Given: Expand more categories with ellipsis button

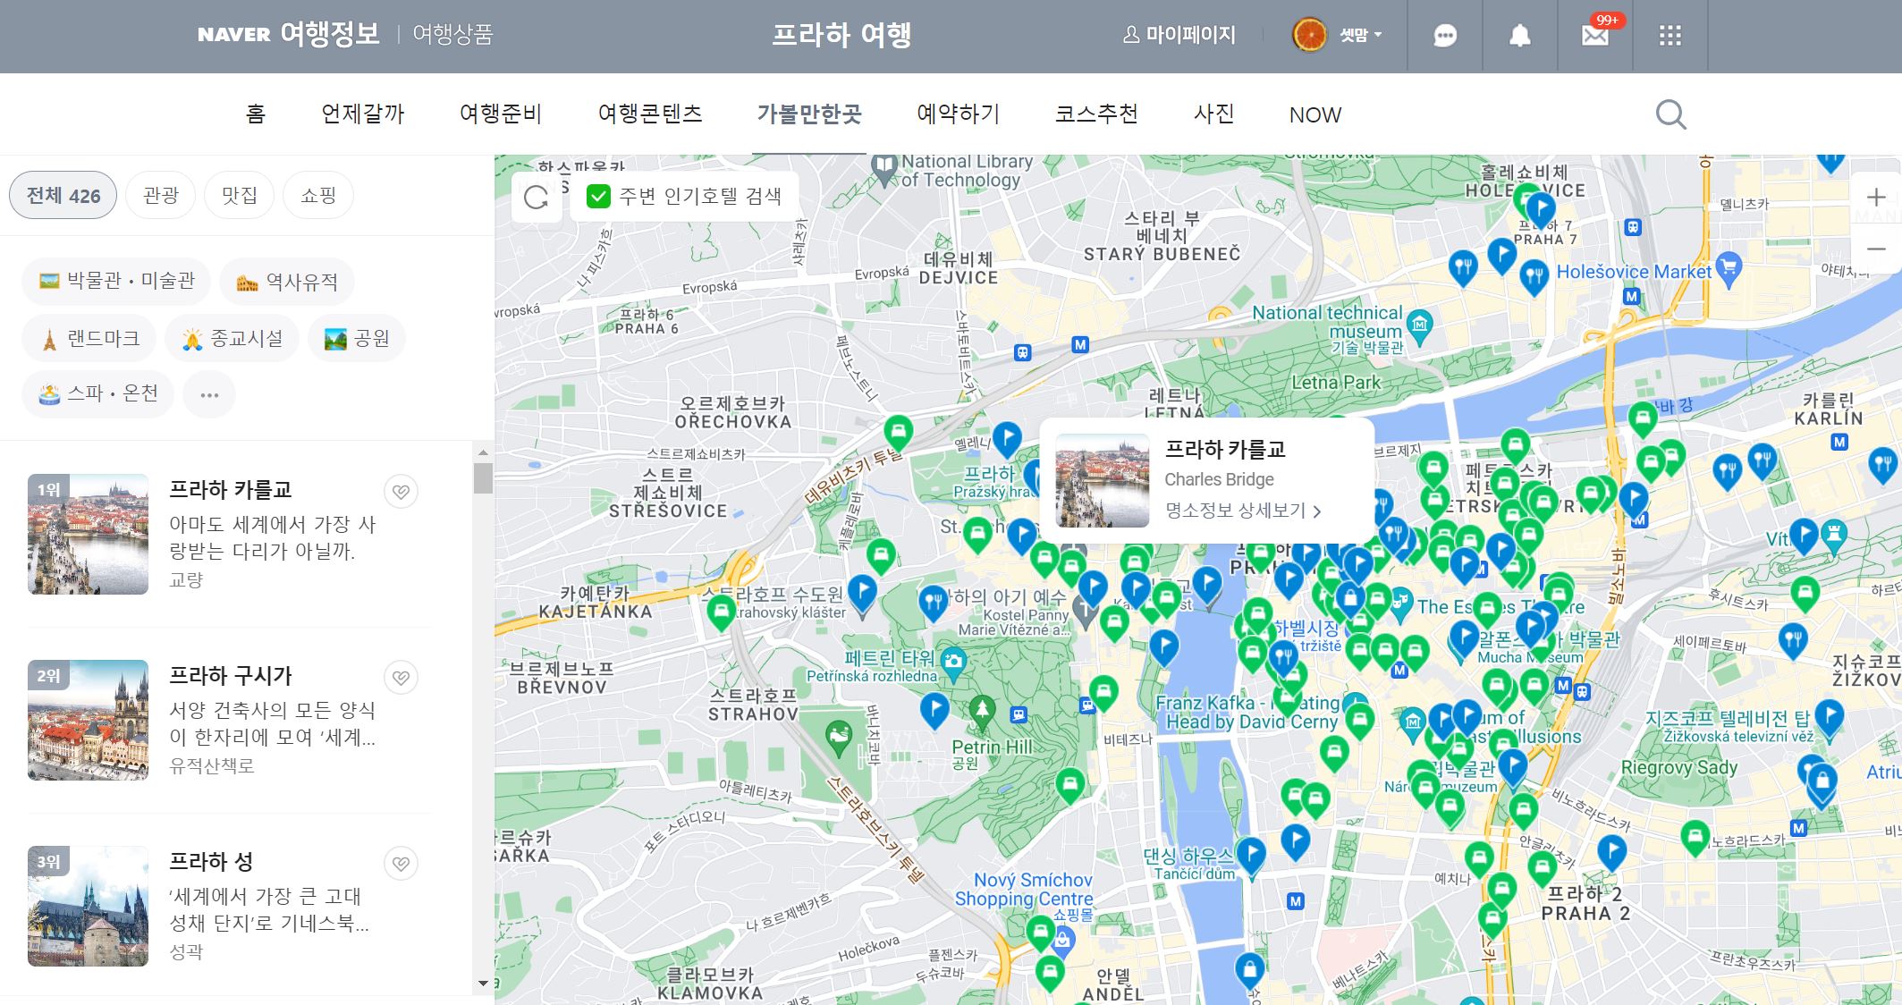Looking at the screenshot, I should (x=209, y=394).
